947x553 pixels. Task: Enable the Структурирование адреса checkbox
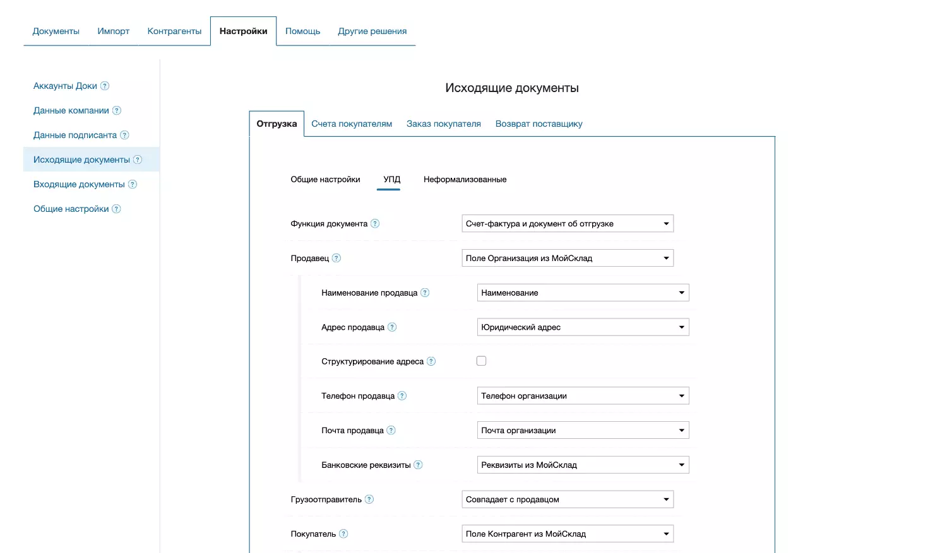(481, 361)
